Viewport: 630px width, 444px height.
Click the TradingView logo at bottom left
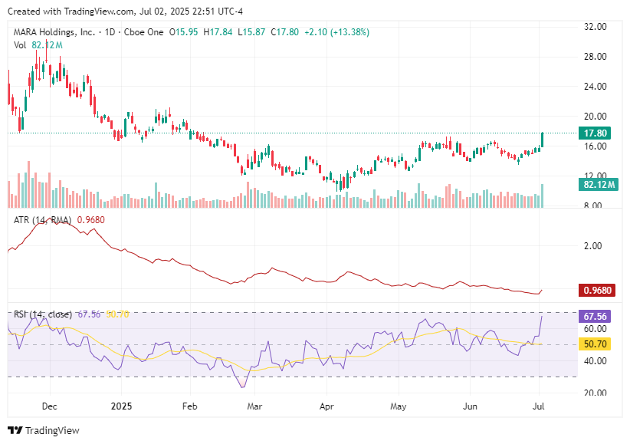coord(44,430)
